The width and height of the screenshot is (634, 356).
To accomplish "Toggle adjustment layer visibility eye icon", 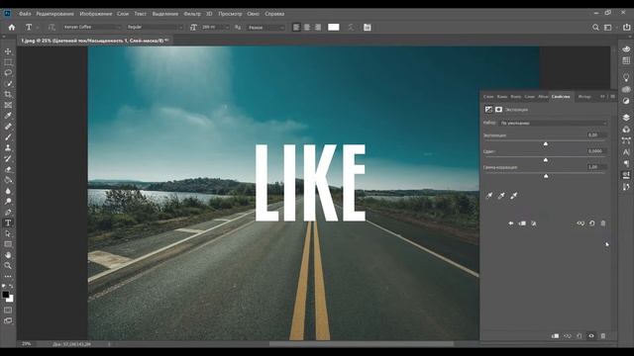I will point(591,336).
